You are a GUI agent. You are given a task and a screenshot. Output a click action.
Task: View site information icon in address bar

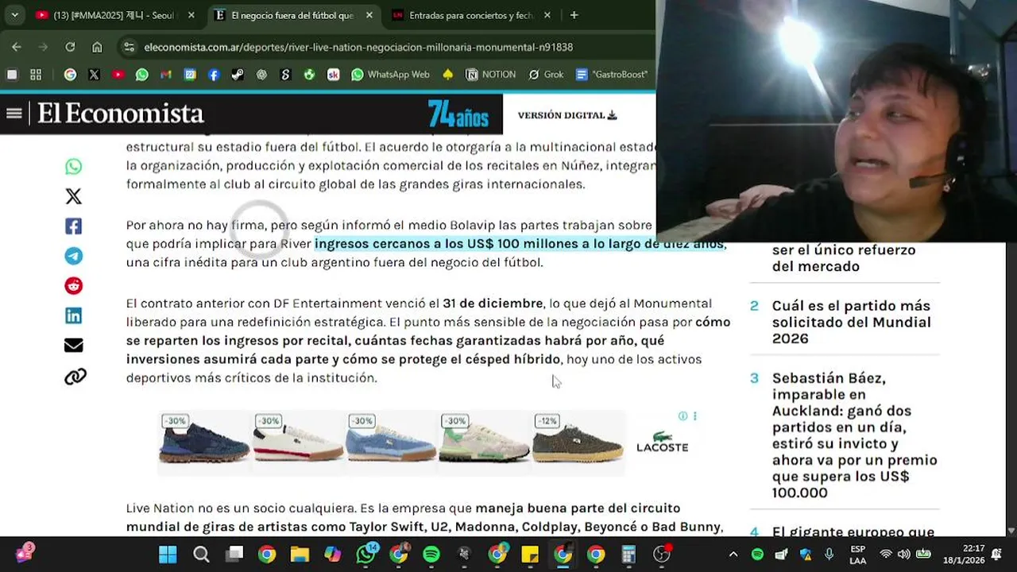click(x=130, y=47)
